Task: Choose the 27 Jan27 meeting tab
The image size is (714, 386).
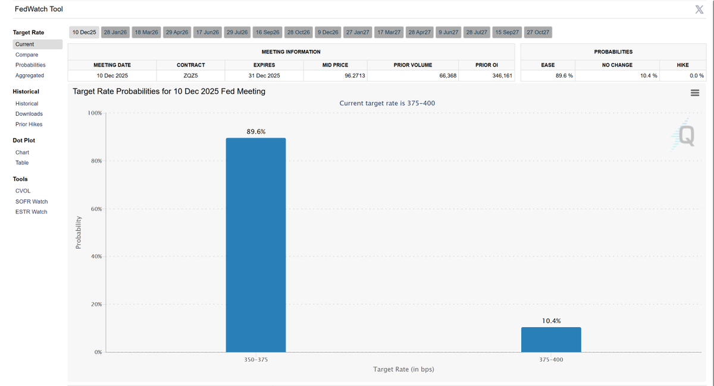Action: click(x=358, y=32)
